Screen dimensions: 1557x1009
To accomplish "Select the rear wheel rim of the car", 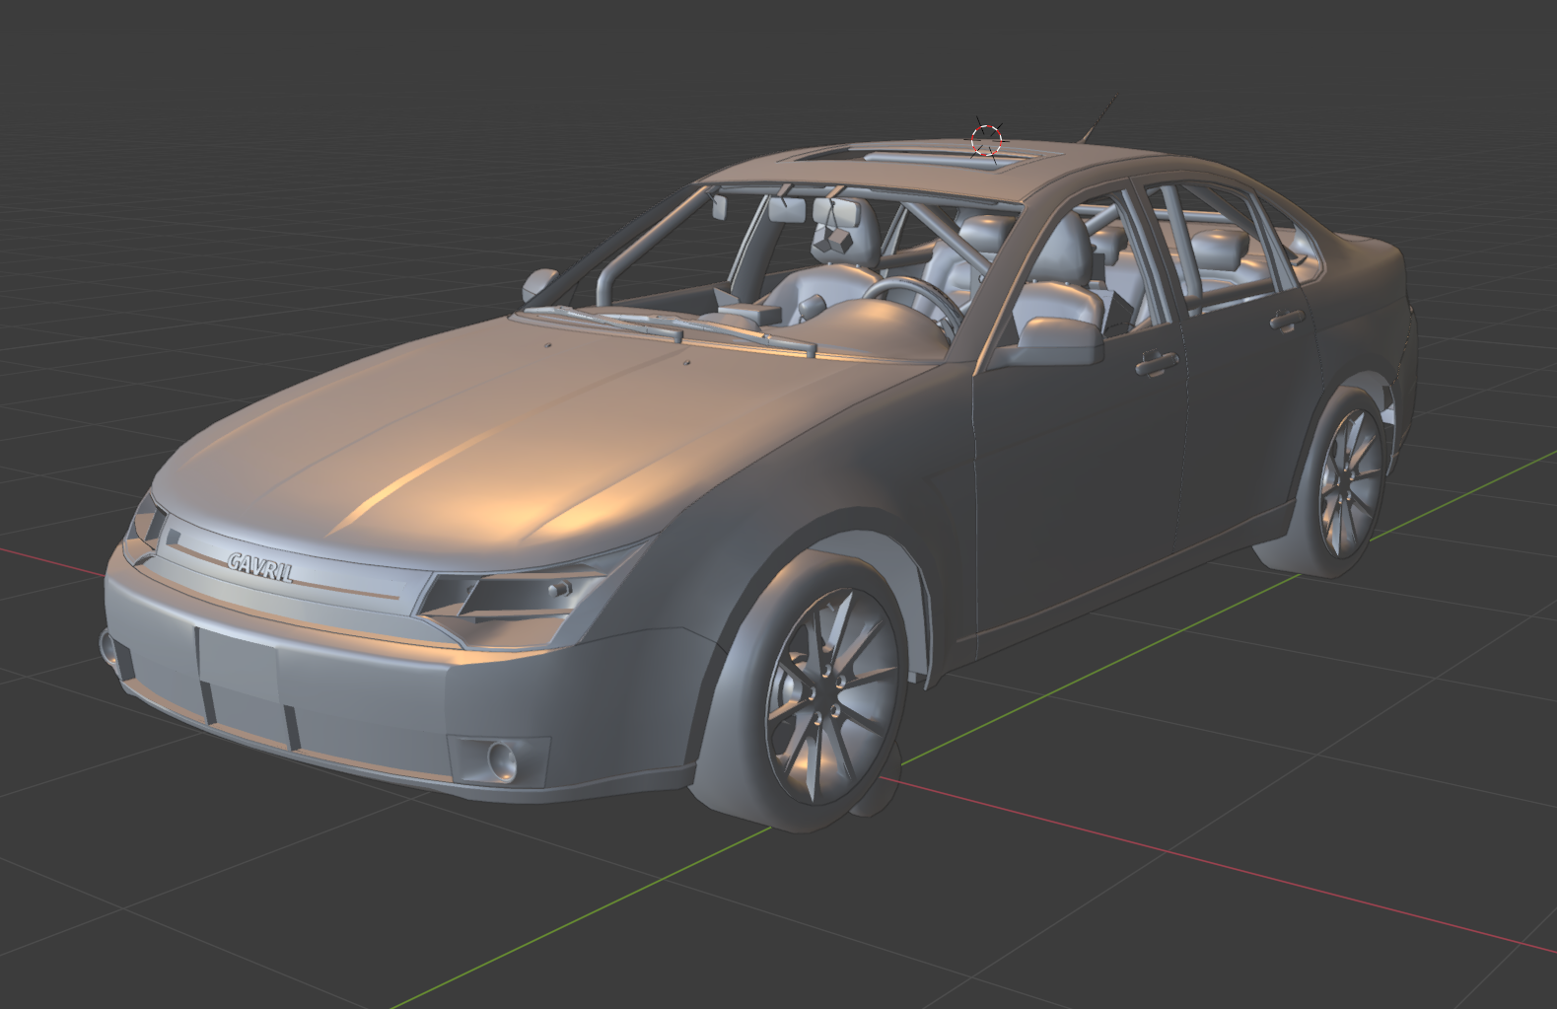I will point(1351,482).
